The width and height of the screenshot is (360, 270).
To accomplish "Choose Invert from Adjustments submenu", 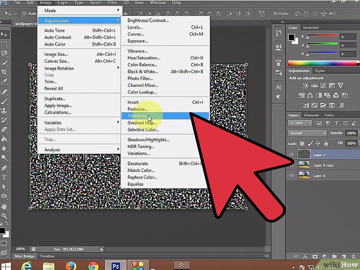I will point(165,102).
